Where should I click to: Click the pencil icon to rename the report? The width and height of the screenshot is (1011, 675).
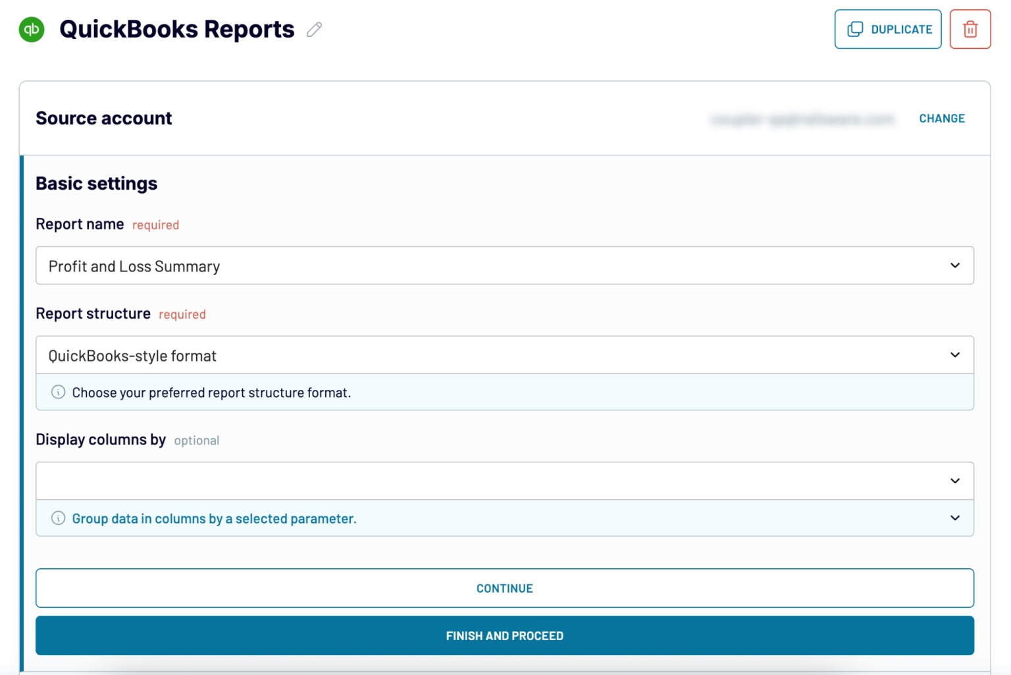click(314, 29)
